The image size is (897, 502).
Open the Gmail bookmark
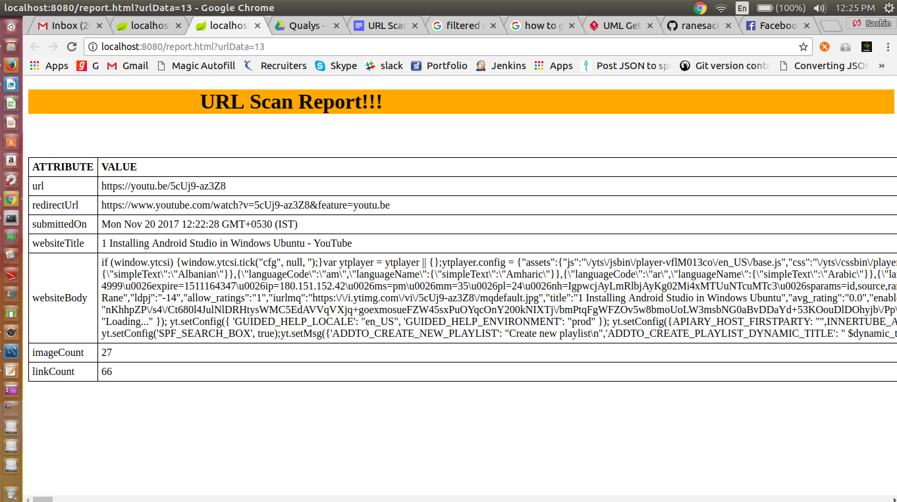click(128, 66)
